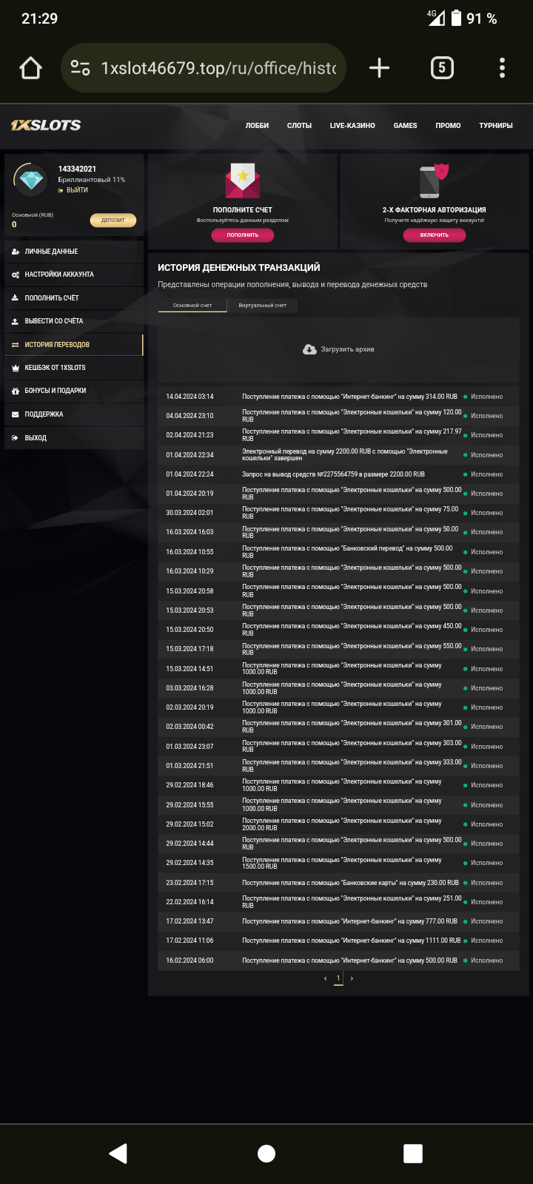
Task: Open the browser three-dot menu
Action: [x=502, y=68]
